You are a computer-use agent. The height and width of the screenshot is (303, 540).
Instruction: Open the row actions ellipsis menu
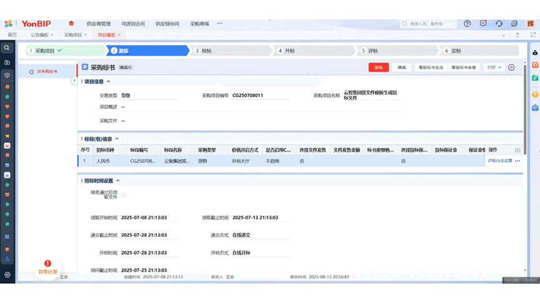click(517, 161)
